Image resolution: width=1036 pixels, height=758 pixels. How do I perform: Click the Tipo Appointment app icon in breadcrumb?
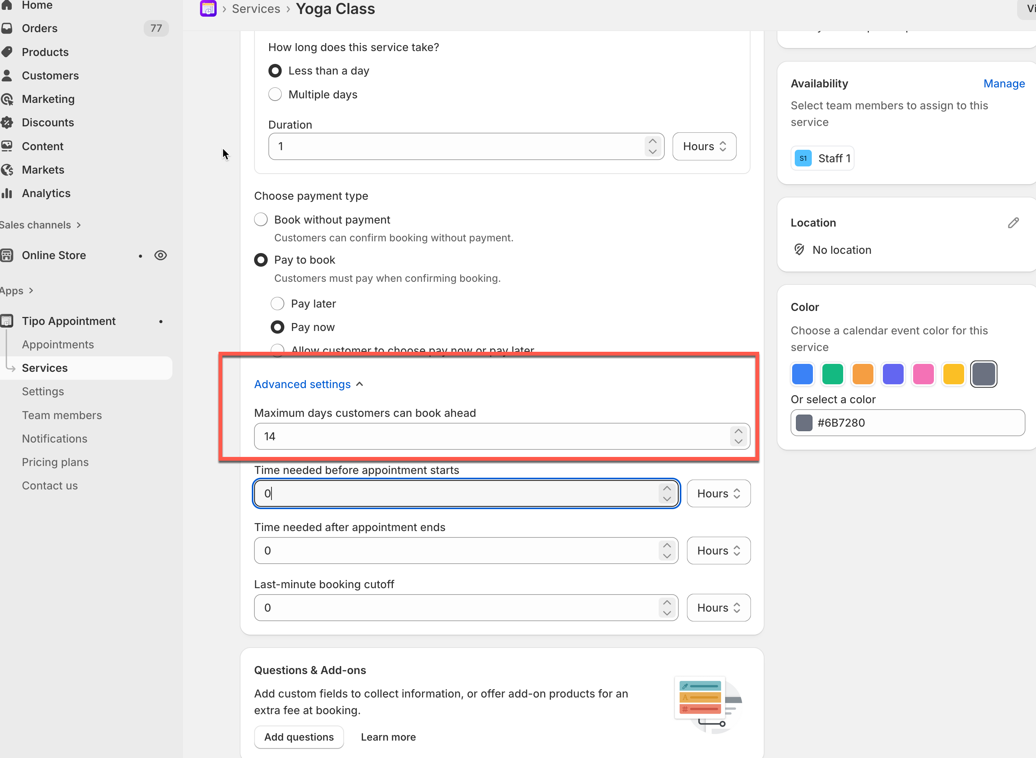(x=208, y=9)
